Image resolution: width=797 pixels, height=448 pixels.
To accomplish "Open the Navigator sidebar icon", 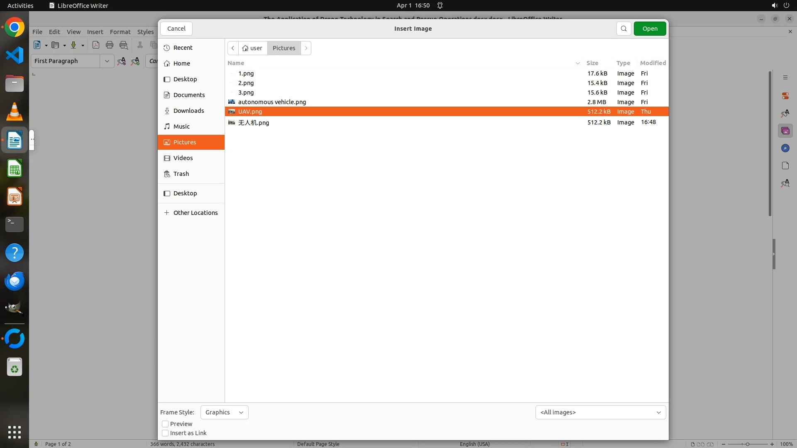I will [785, 149].
